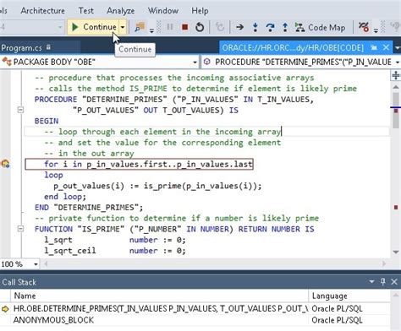Close the Call Stack panel

[x=394, y=281]
